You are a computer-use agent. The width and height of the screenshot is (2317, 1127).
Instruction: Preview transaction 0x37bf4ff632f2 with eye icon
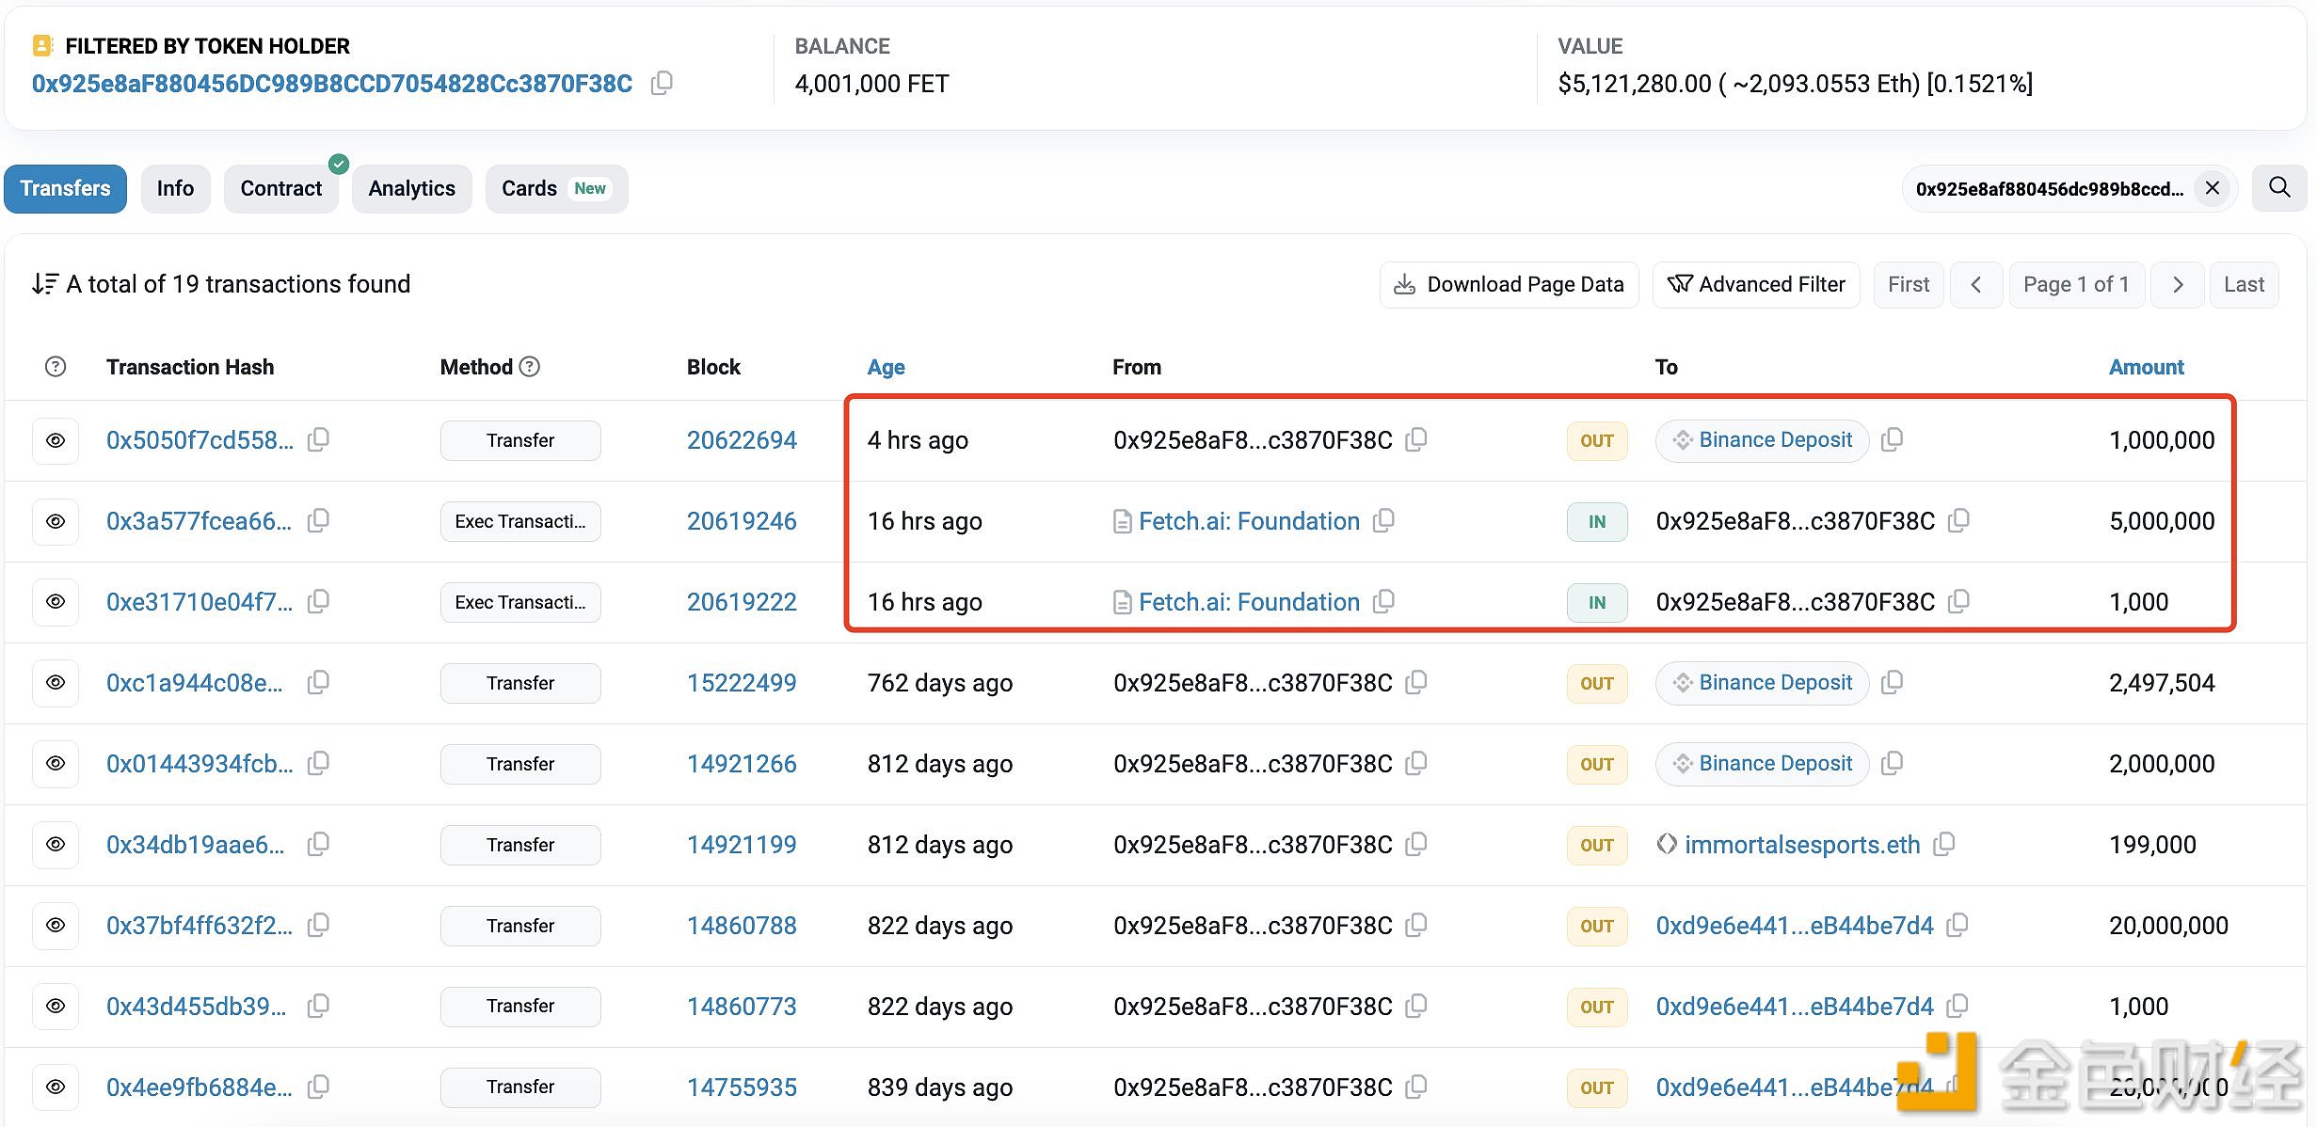[56, 926]
